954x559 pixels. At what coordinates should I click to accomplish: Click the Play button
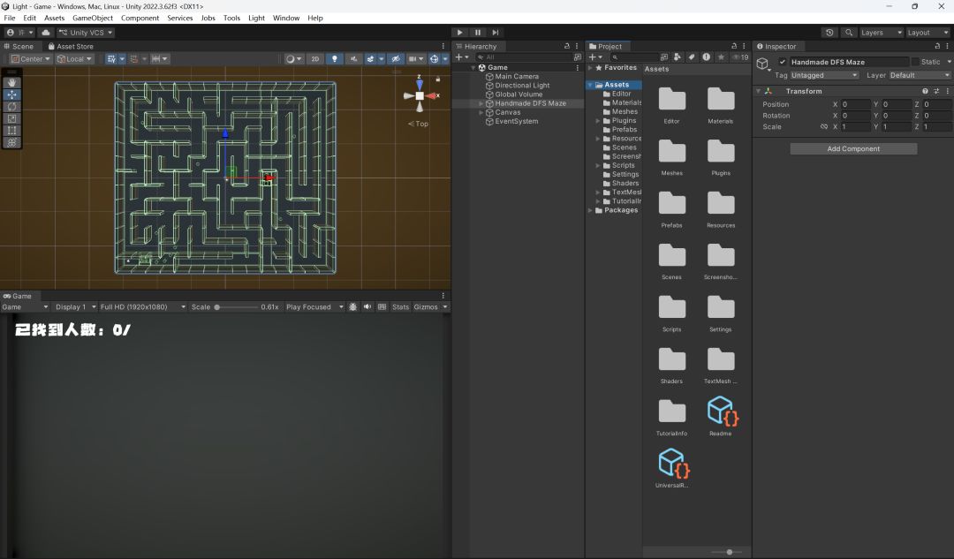pyautogui.click(x=460, y=33)
